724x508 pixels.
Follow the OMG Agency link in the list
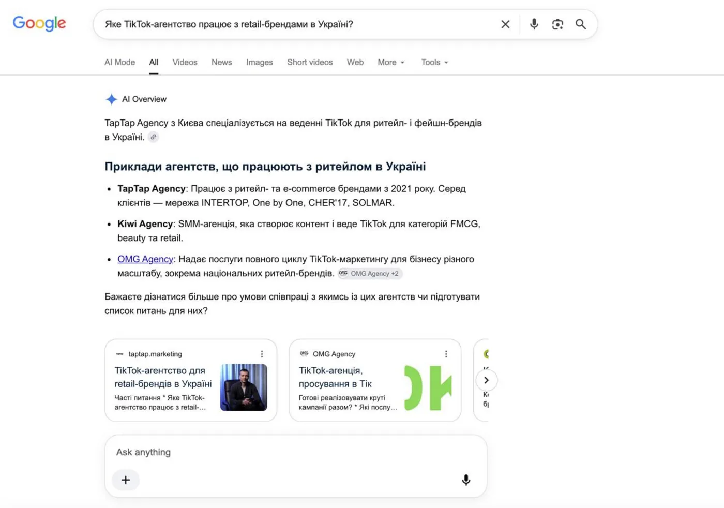pyautogui.click(x=145, y=259)
